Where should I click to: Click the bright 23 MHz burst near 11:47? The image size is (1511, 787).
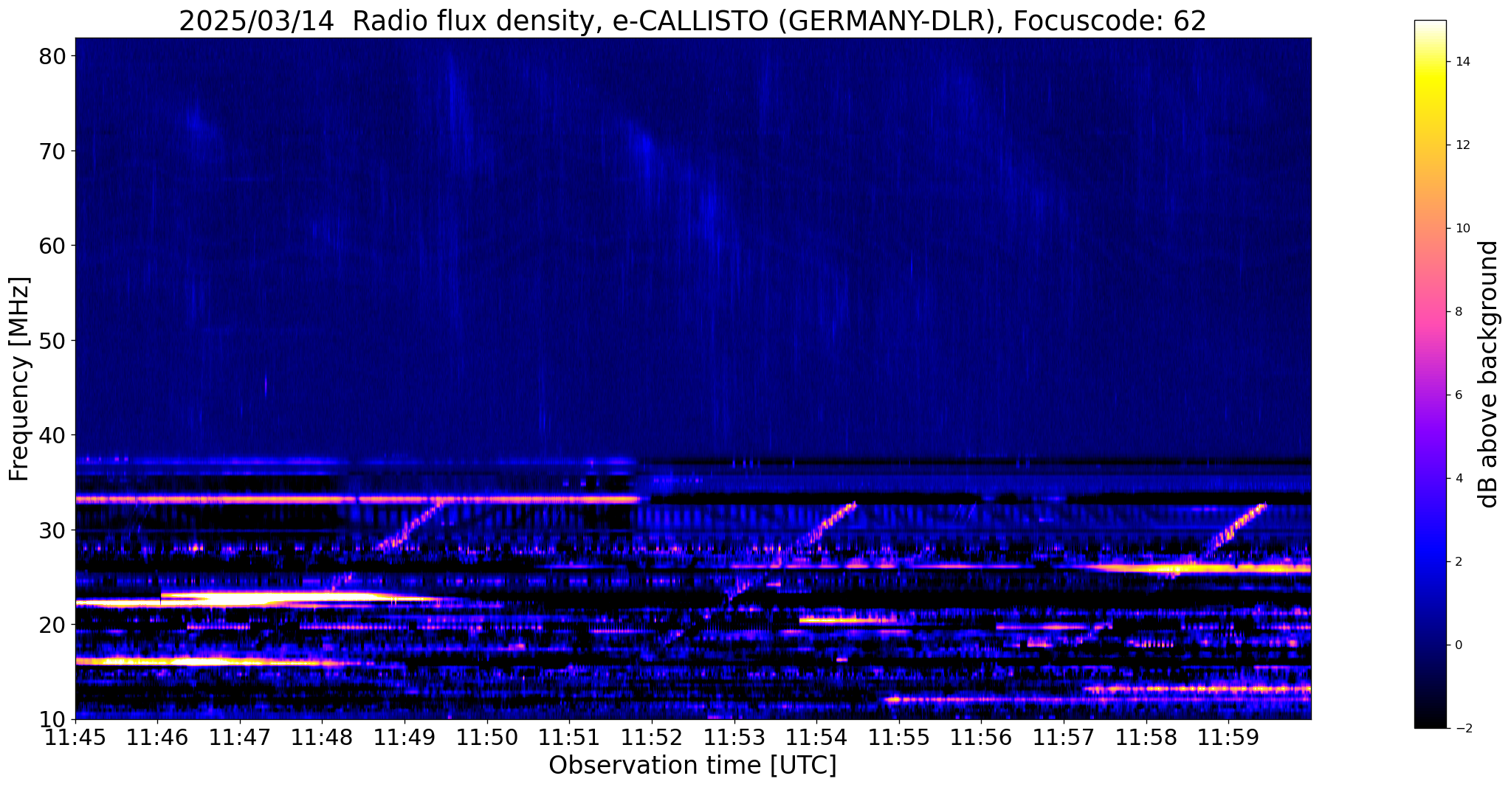point(295,596)
